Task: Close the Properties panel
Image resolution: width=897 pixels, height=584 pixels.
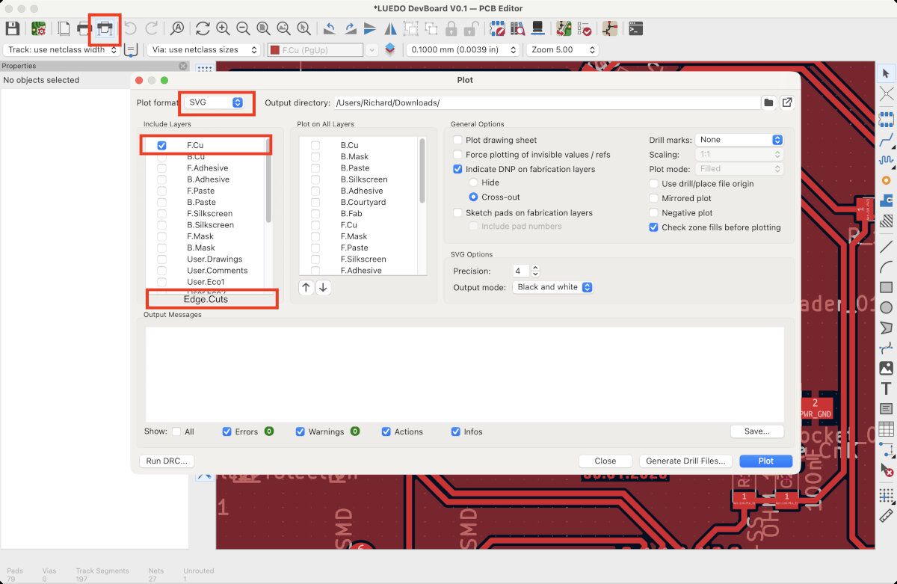Action: point(183,66)
